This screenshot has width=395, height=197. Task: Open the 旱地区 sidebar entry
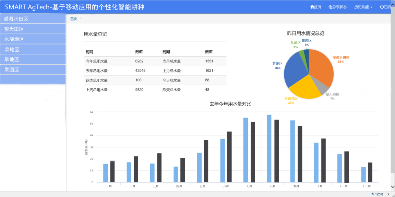(x=12, y=60)
